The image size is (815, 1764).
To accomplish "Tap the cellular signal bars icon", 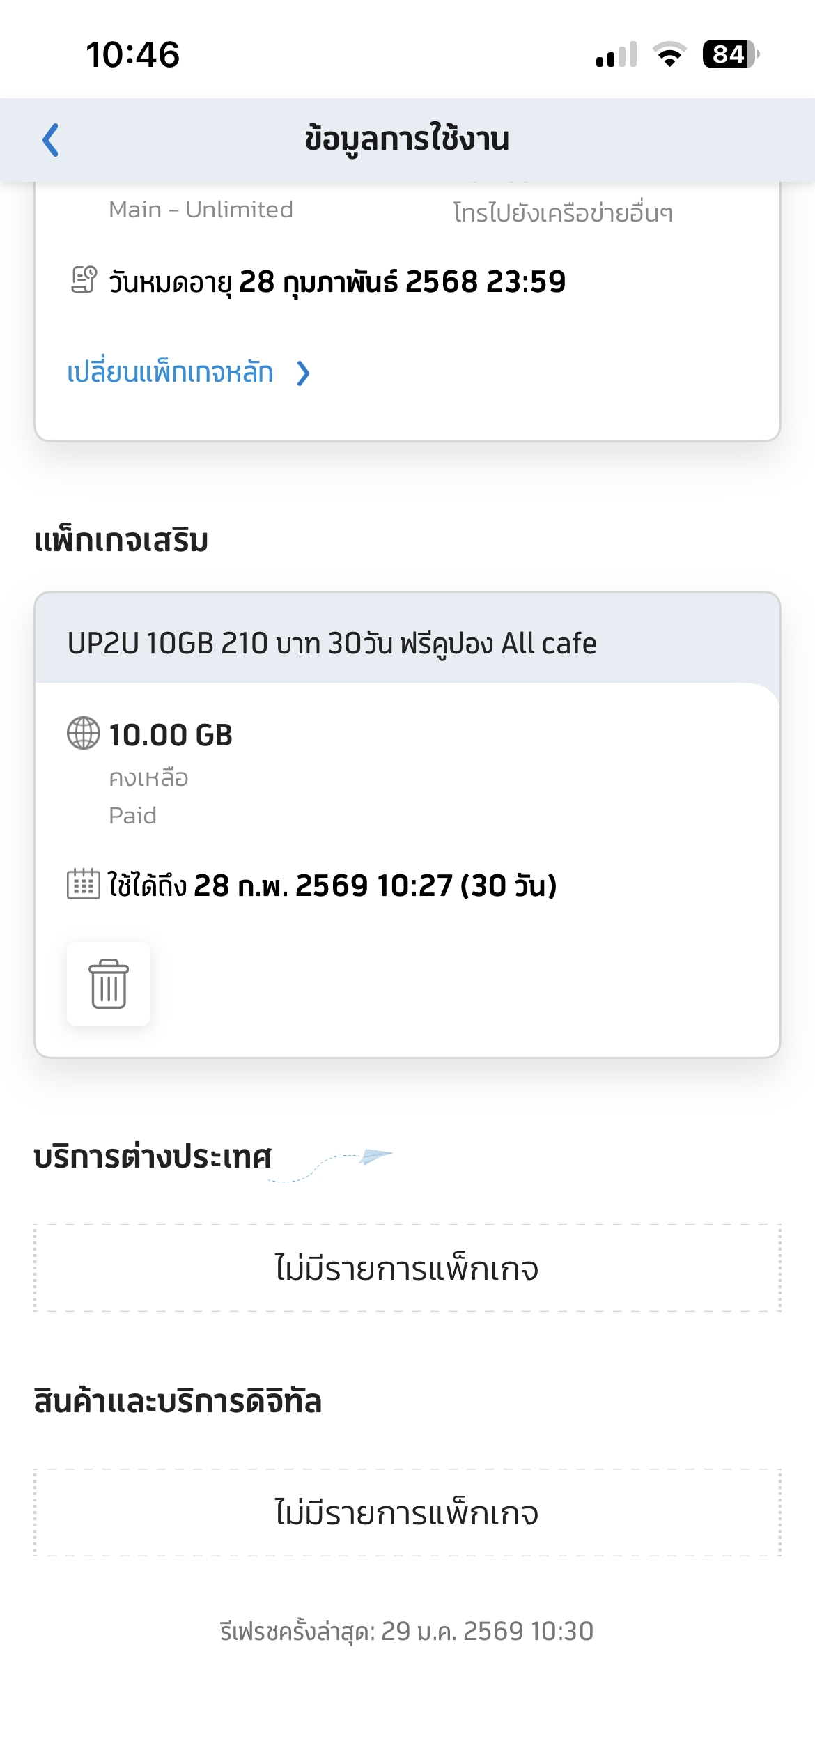I will [616, 54].
